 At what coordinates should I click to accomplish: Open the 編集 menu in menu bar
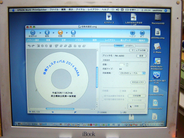pyautogui.click(x=63, y=10)
